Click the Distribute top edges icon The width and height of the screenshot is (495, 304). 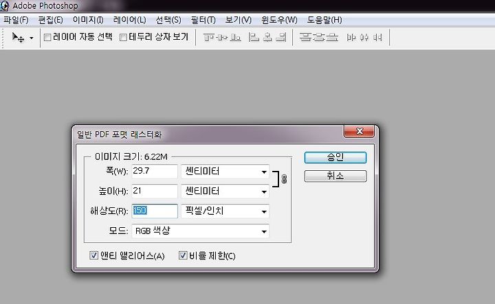[x=305, y=37]
